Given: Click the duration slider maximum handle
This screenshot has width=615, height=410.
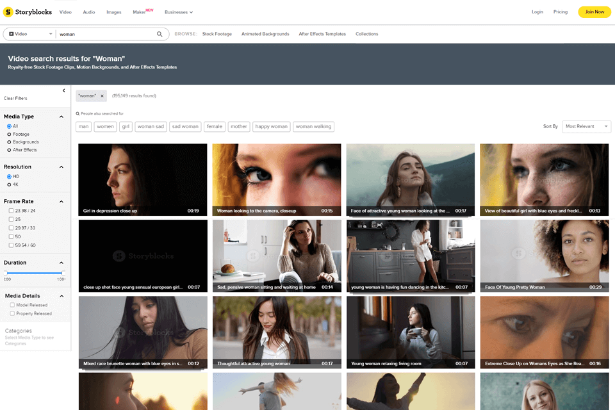Looking at the screenshot, I should 63,273.
